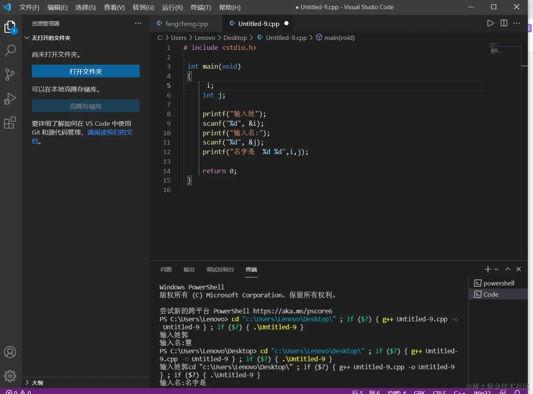Open the Extensions view icon
Image resolution: width=533 pixels, height=394 pixels.
pyautogui.click(x=10, y=123)
